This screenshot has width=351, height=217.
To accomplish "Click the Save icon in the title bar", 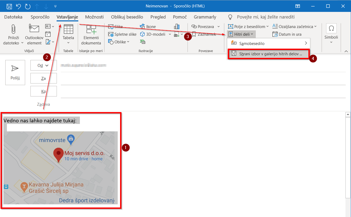I will pos(9,6).
